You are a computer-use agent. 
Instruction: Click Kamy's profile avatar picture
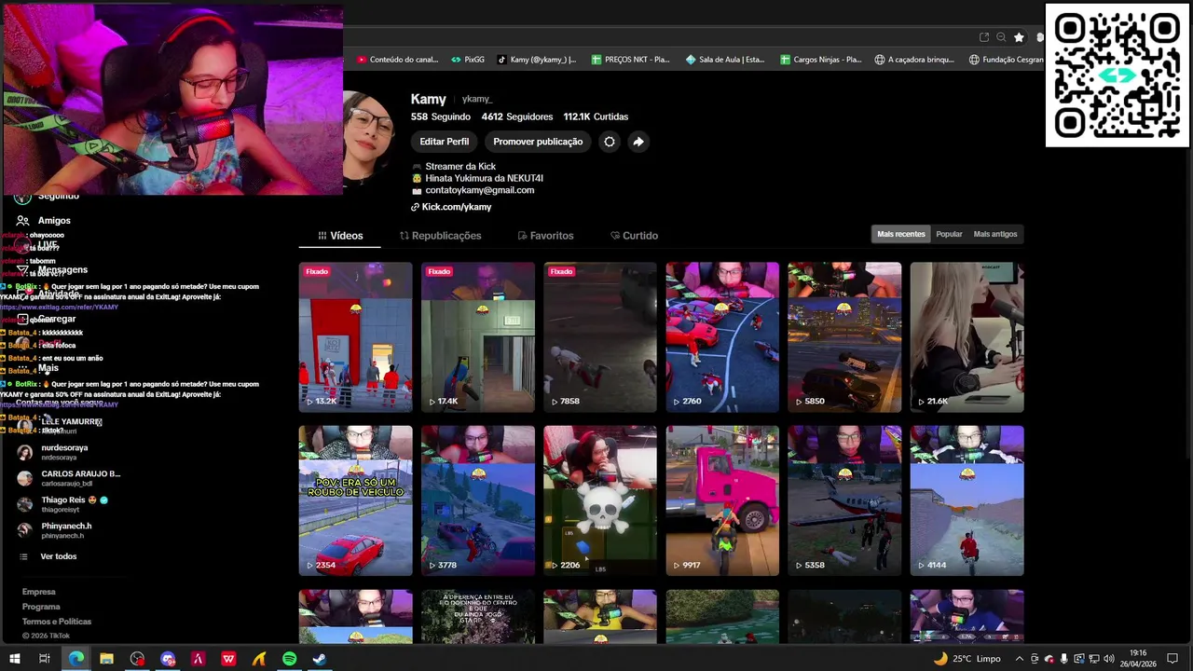(368, 140)
